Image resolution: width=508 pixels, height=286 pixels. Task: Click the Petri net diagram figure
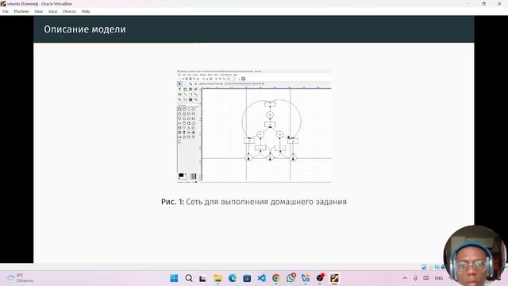coord(254,126)
